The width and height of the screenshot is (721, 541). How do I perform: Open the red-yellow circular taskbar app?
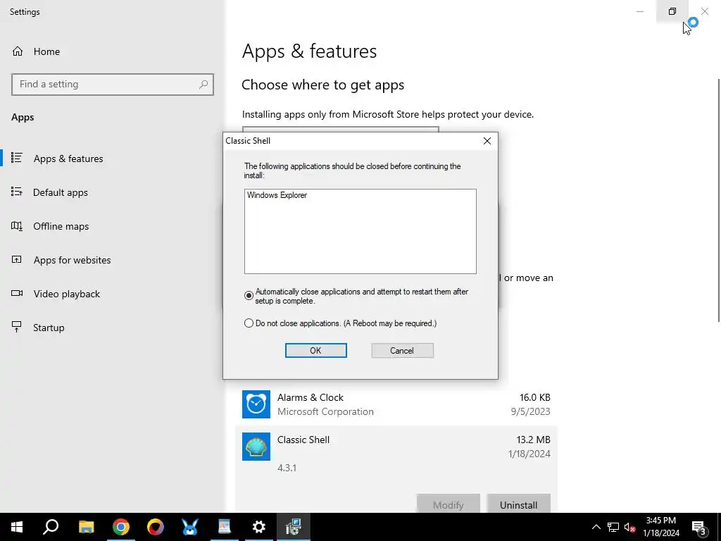coord(156,527)
